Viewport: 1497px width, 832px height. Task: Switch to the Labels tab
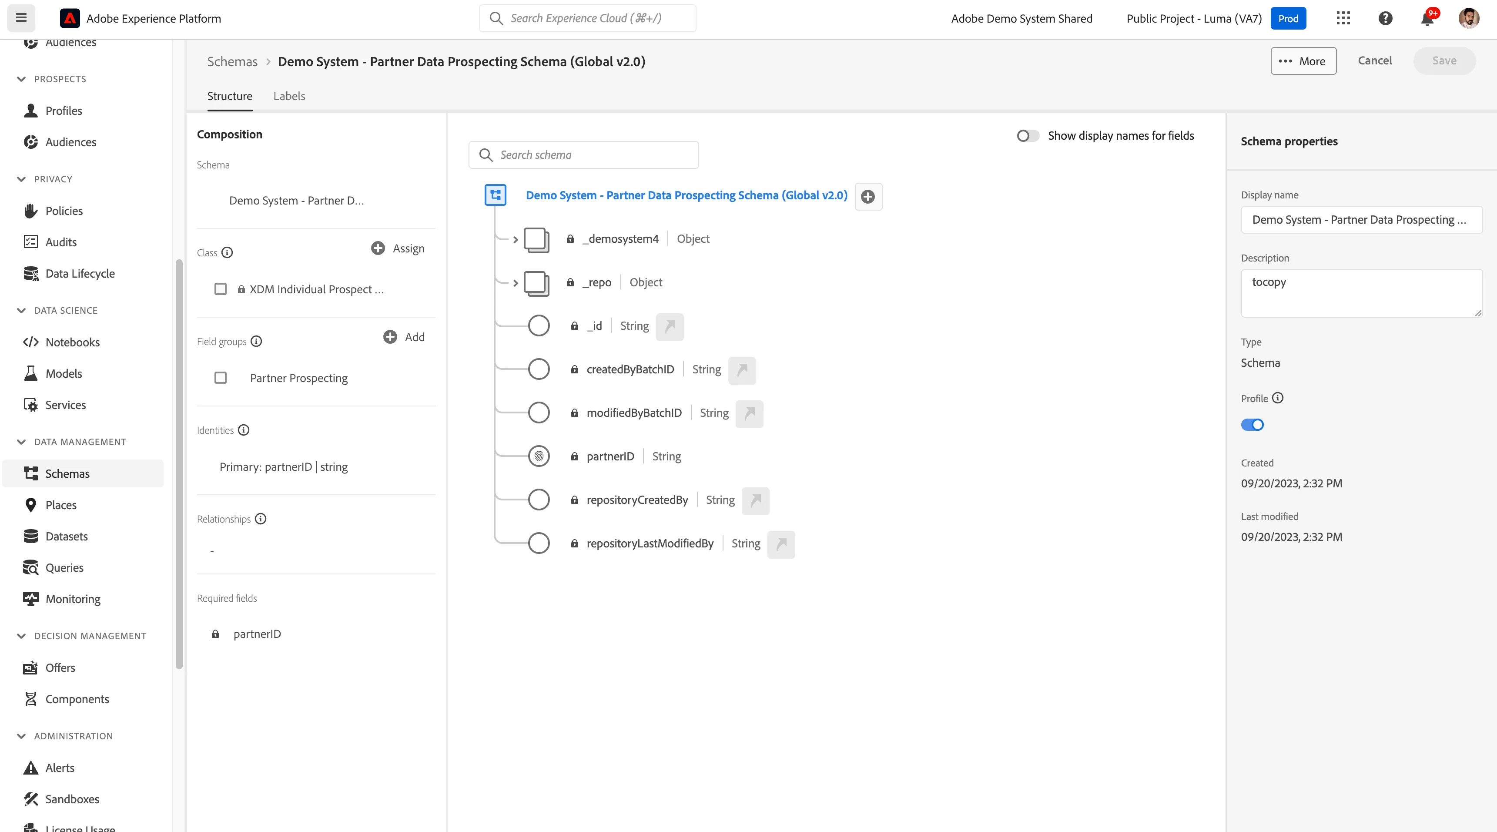point(289,97)
